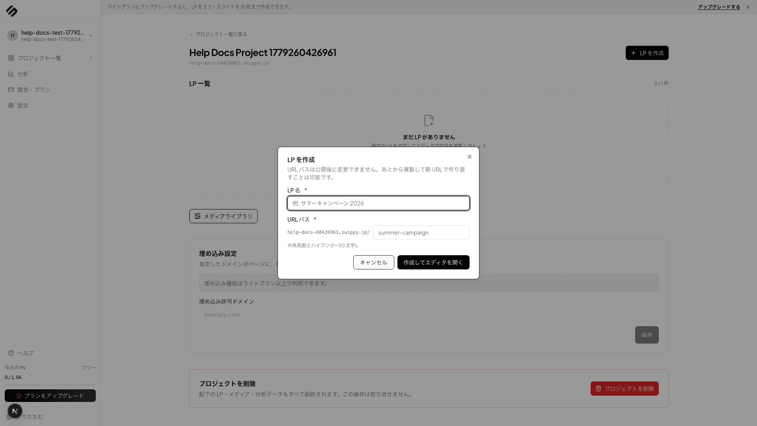Dismiss the upgrade banner with X

[x=748, y=7]
